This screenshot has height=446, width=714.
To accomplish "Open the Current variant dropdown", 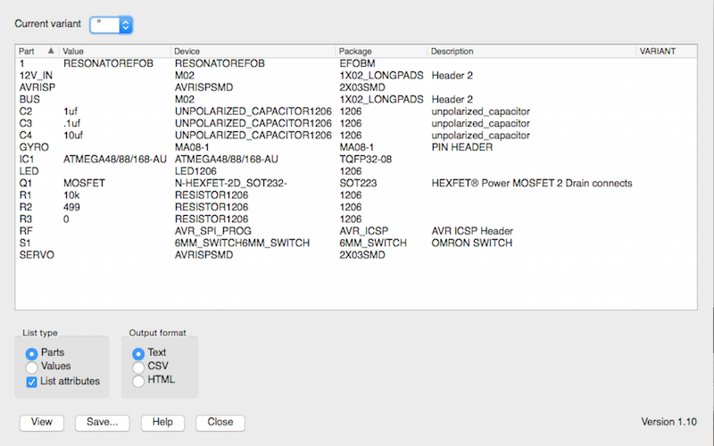I will tap(111, 25).
